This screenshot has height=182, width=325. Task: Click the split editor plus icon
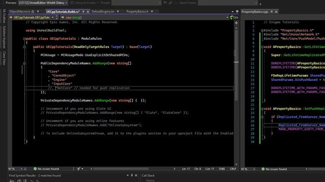(x=236, y=23)
